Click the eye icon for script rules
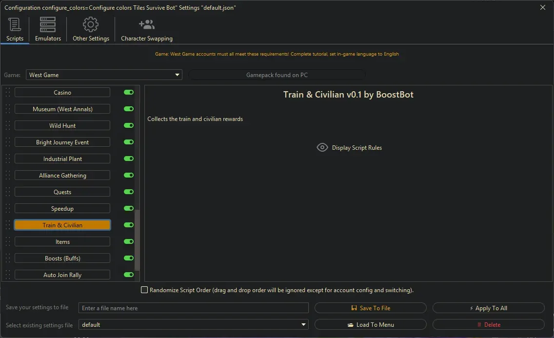The height and width of the screenshot is (338, 554). (x=322, y=147)
